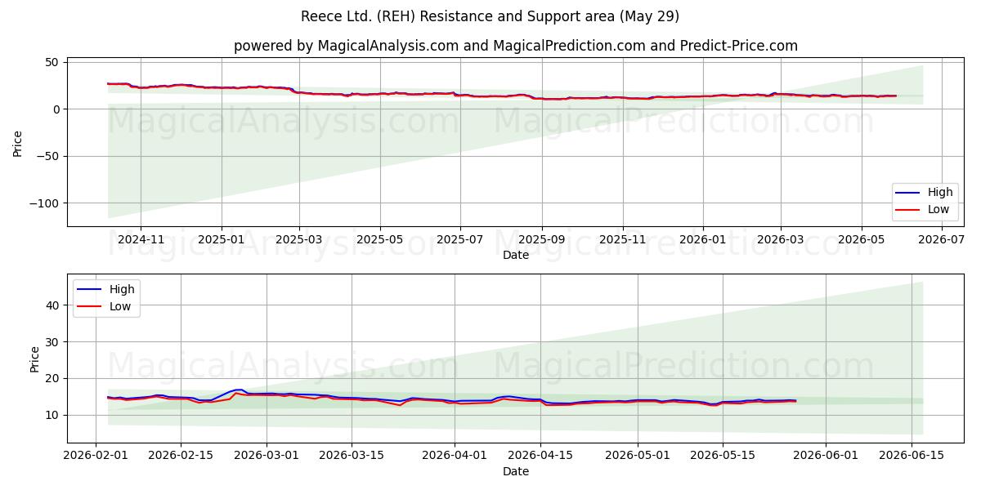Click the '2025-01' tick label on top chart

tap(222, 239)
